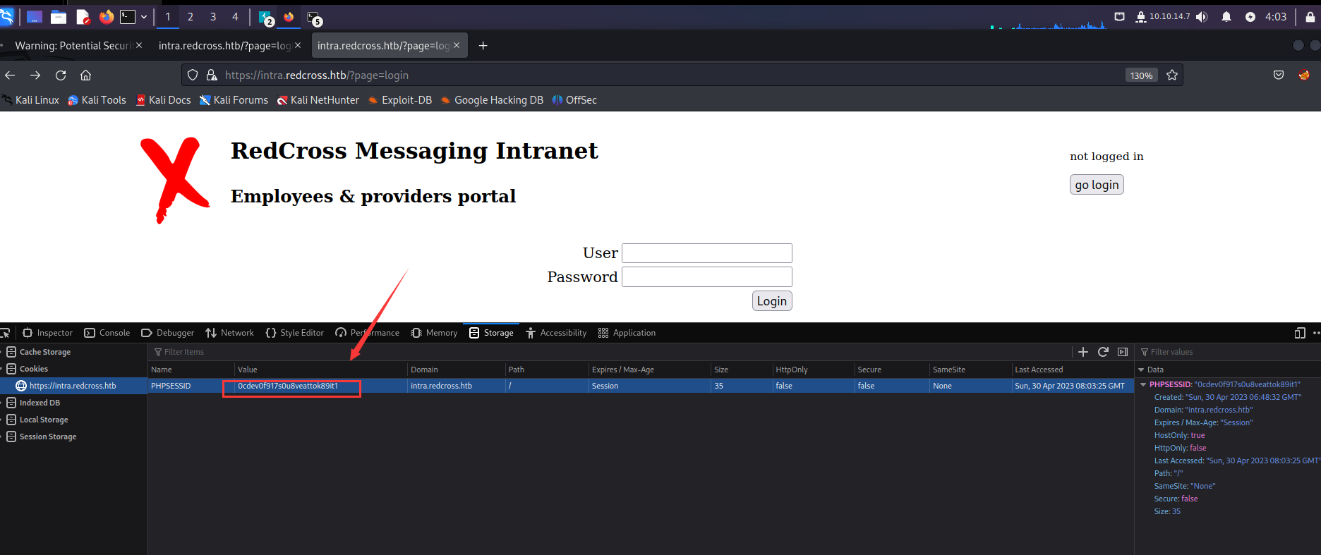Open the text editor launcher in the panel
Image resolution: width=1321 pixels, height=555 pixels.
click(x=83, y=17)
